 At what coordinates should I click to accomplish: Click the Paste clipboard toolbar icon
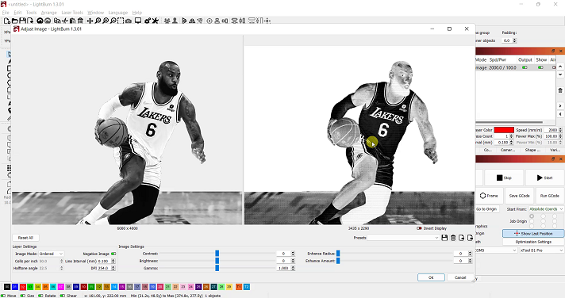pos(72,21)
